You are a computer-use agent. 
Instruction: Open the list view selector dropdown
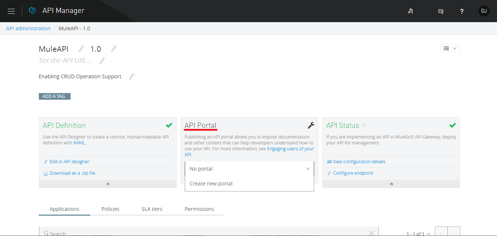tap(450, 48)
